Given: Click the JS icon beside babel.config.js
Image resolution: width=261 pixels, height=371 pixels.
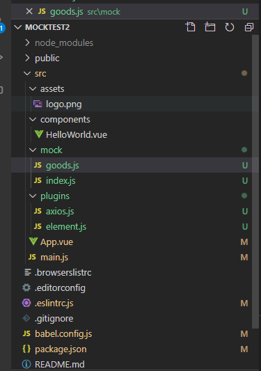Looking at the screenshot, I should pos(26,333).
